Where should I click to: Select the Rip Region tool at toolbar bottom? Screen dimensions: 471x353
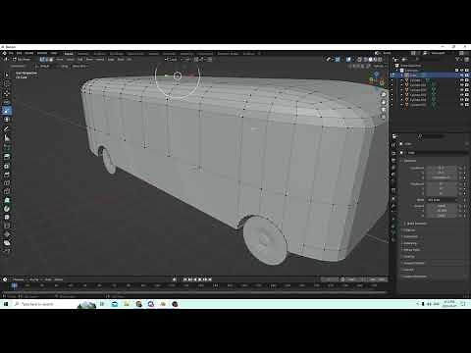point(7,251)
